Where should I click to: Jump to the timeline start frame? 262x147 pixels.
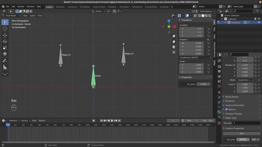coord(102,120)
